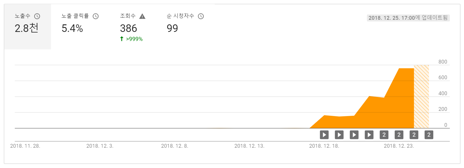Click the warning triangle beside 조회수

click(x=142, y=16)
